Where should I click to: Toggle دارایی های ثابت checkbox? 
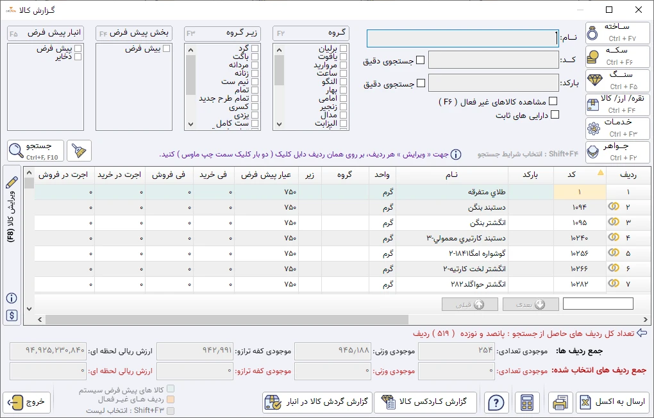coord(555,115)
